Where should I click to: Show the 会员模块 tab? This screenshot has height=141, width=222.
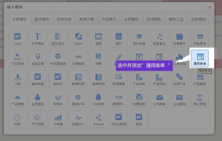tap(131, 19)
